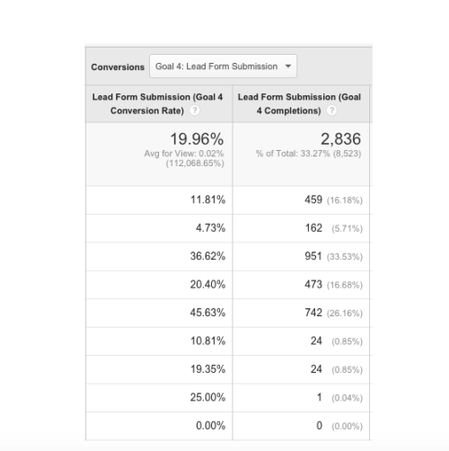449x451 pixels.
Task: Select the Conversions label
Action: (x=118, y=66)
